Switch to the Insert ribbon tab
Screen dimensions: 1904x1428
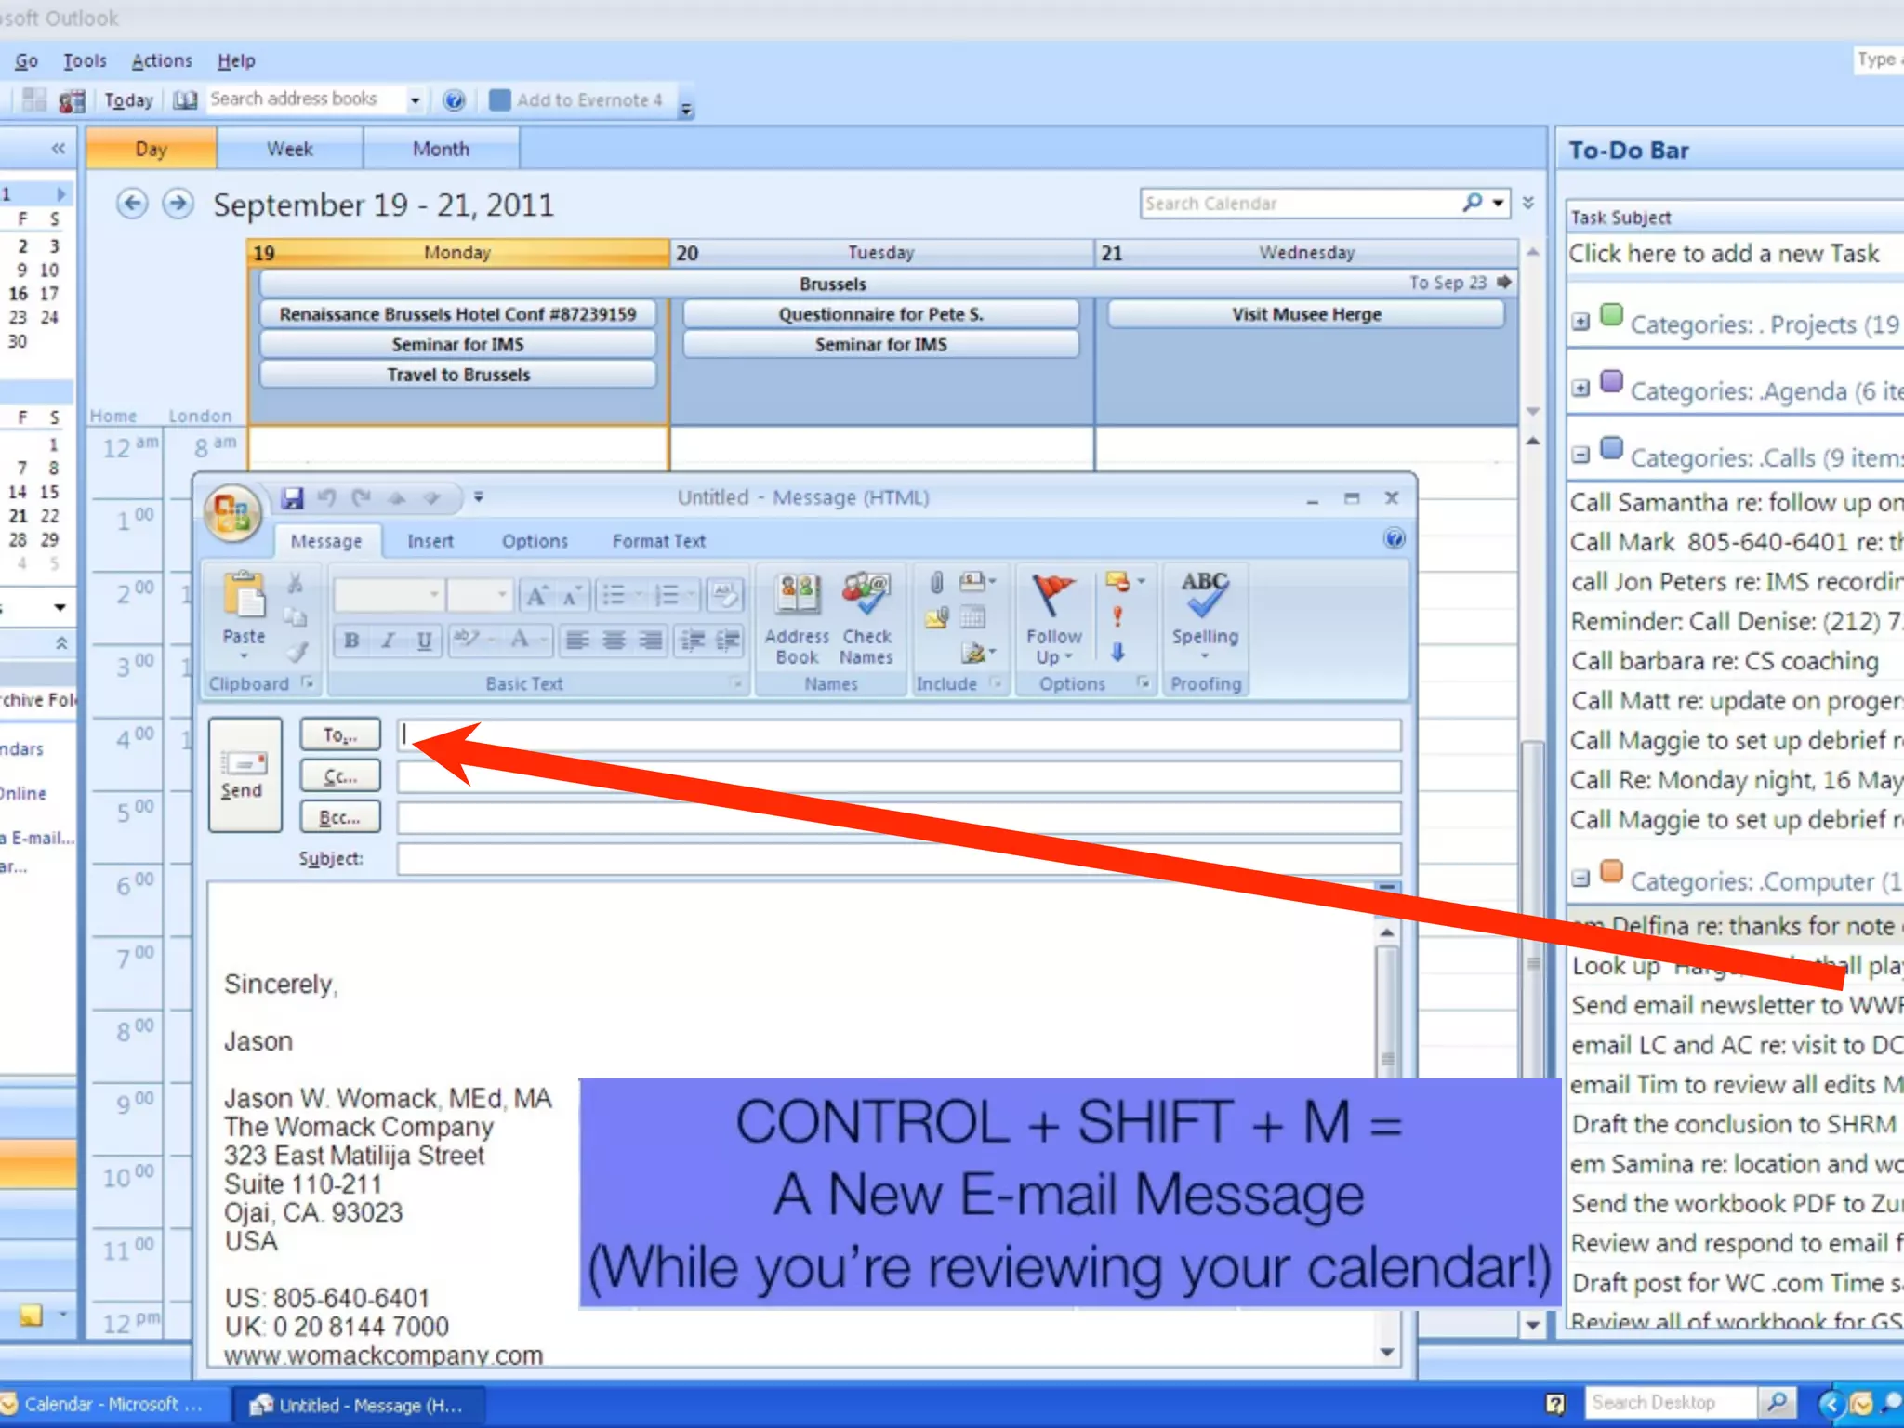430,541
